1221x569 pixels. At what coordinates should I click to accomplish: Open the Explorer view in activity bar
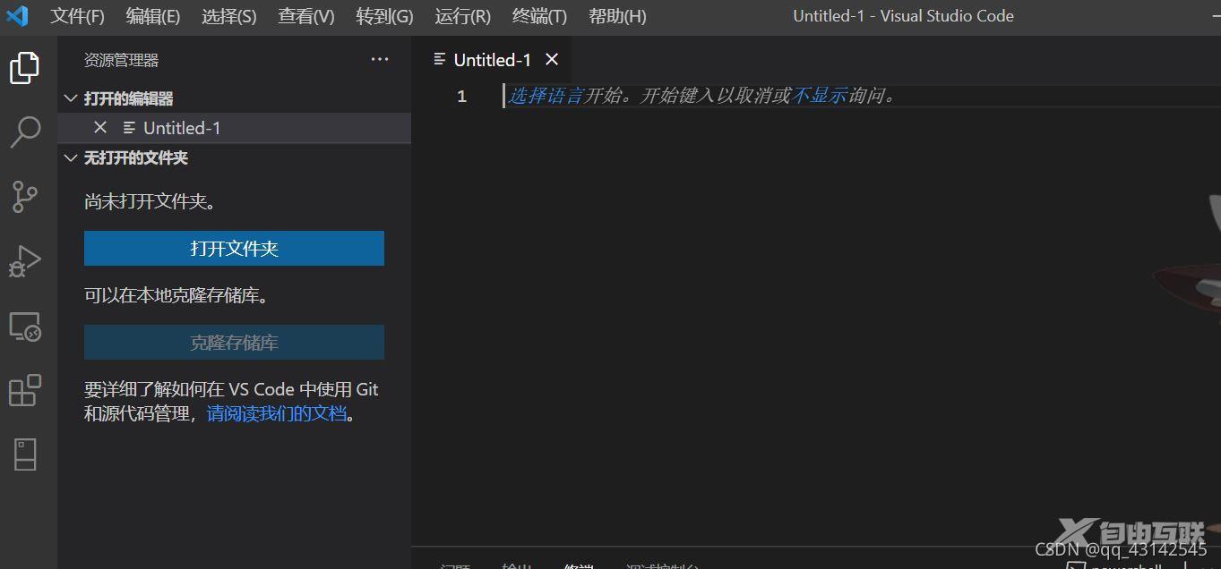coord(25,68)
